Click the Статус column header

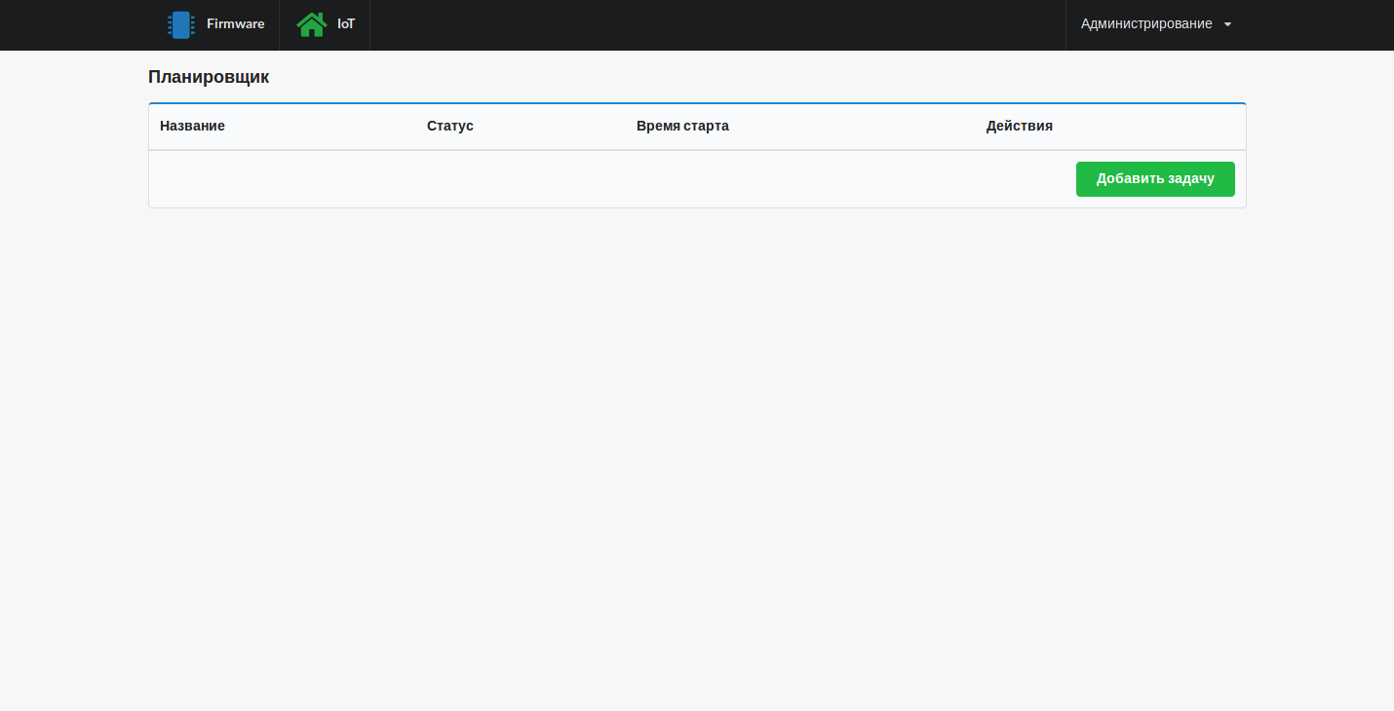450,126
